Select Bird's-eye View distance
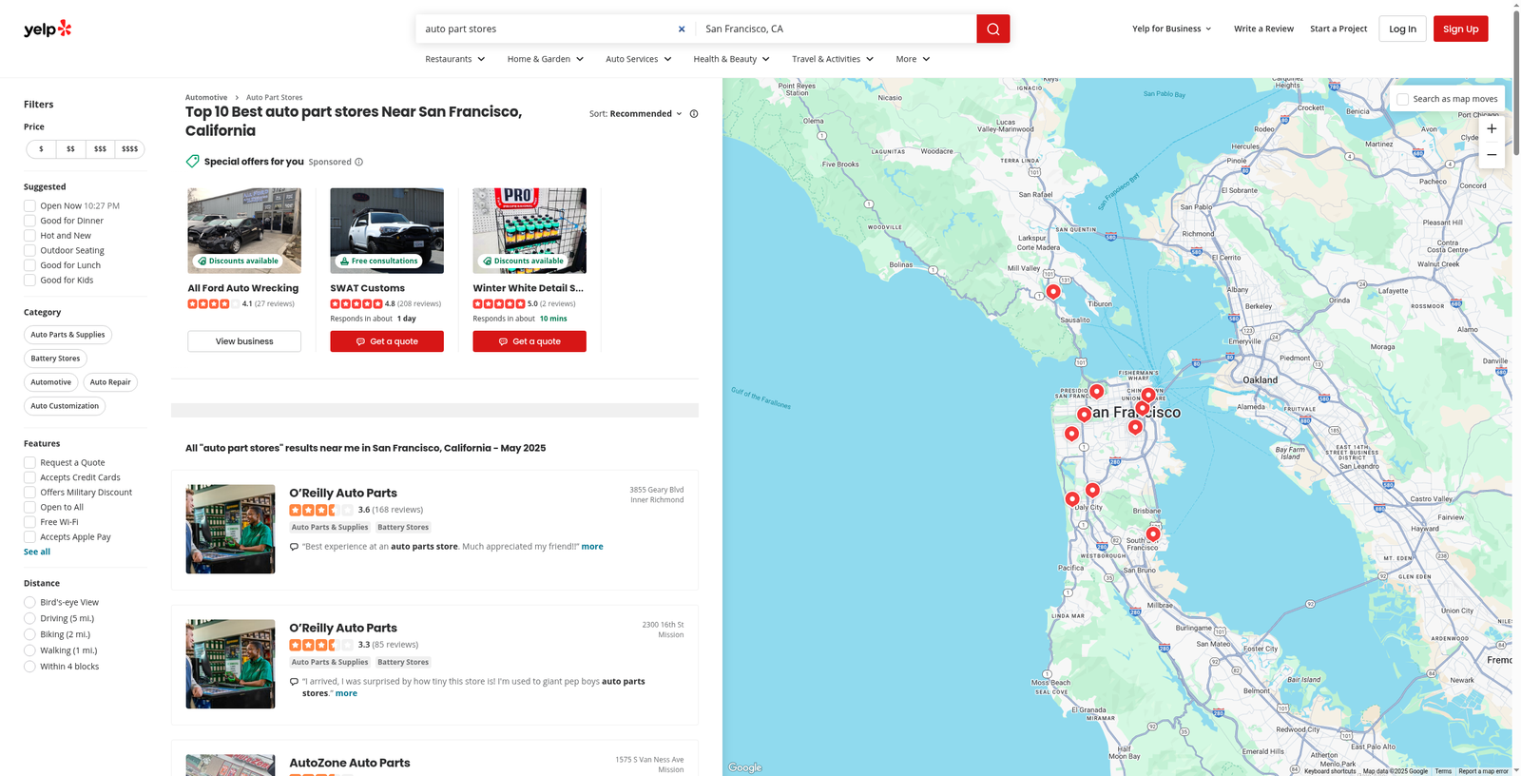1521x776 pixels. (29, 602)
